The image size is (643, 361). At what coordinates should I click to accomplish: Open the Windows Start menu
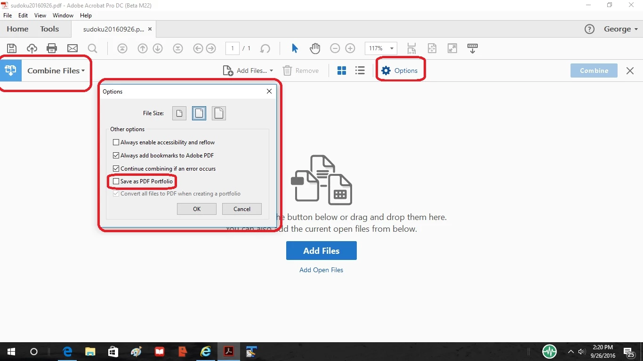[x=11, y=352]
